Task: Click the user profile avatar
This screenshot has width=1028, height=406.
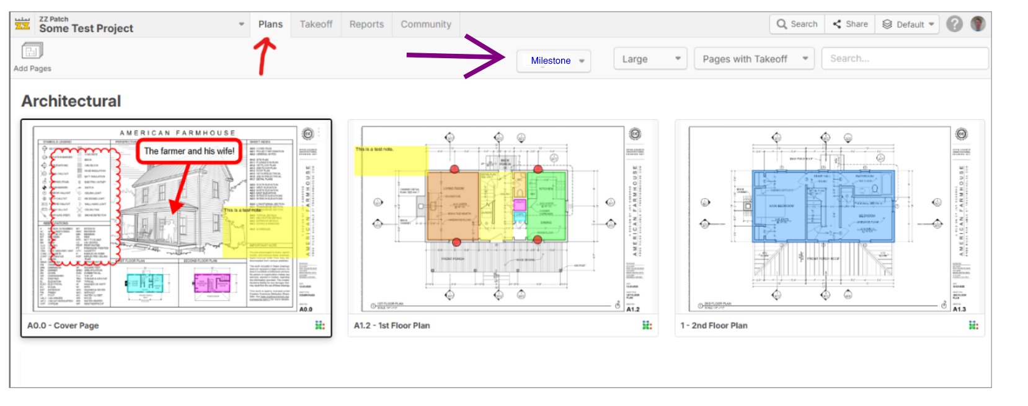Action: pos(978,24)
